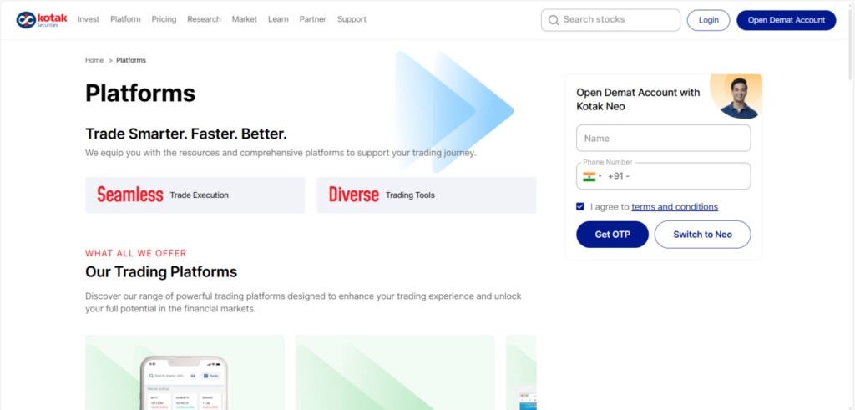Open the Invest menu
The width and height of the screenshot is (855, 410).
(x=88, y=19)
